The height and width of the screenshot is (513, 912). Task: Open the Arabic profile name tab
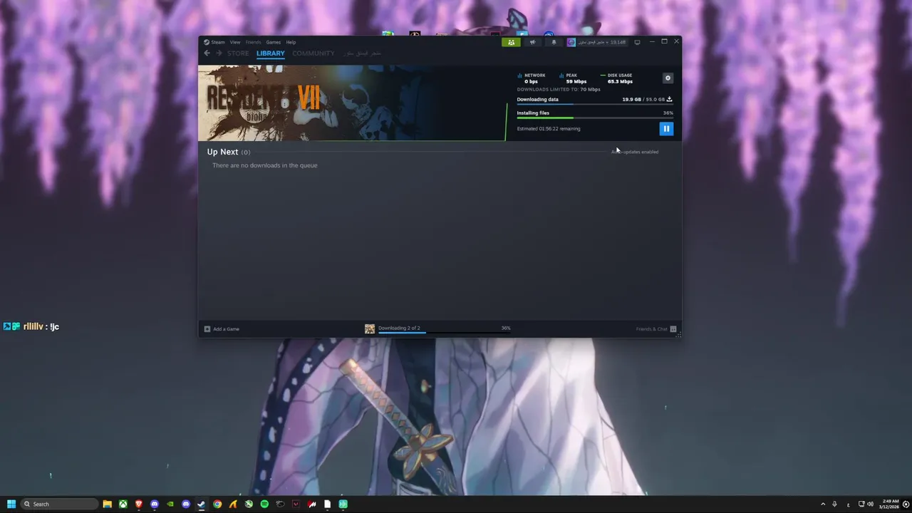pyautogui.click(x=362, y=53)
